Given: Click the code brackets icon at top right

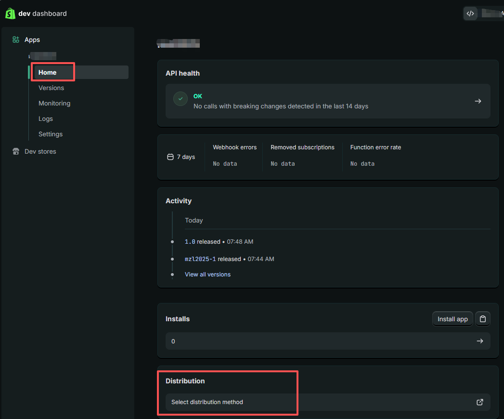Looking at the screenshot, I should coord(470,13).
